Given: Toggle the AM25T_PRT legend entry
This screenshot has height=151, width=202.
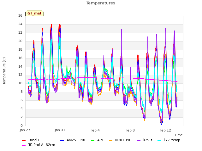Looking at the screenshot, I should (x=73, y=140).
